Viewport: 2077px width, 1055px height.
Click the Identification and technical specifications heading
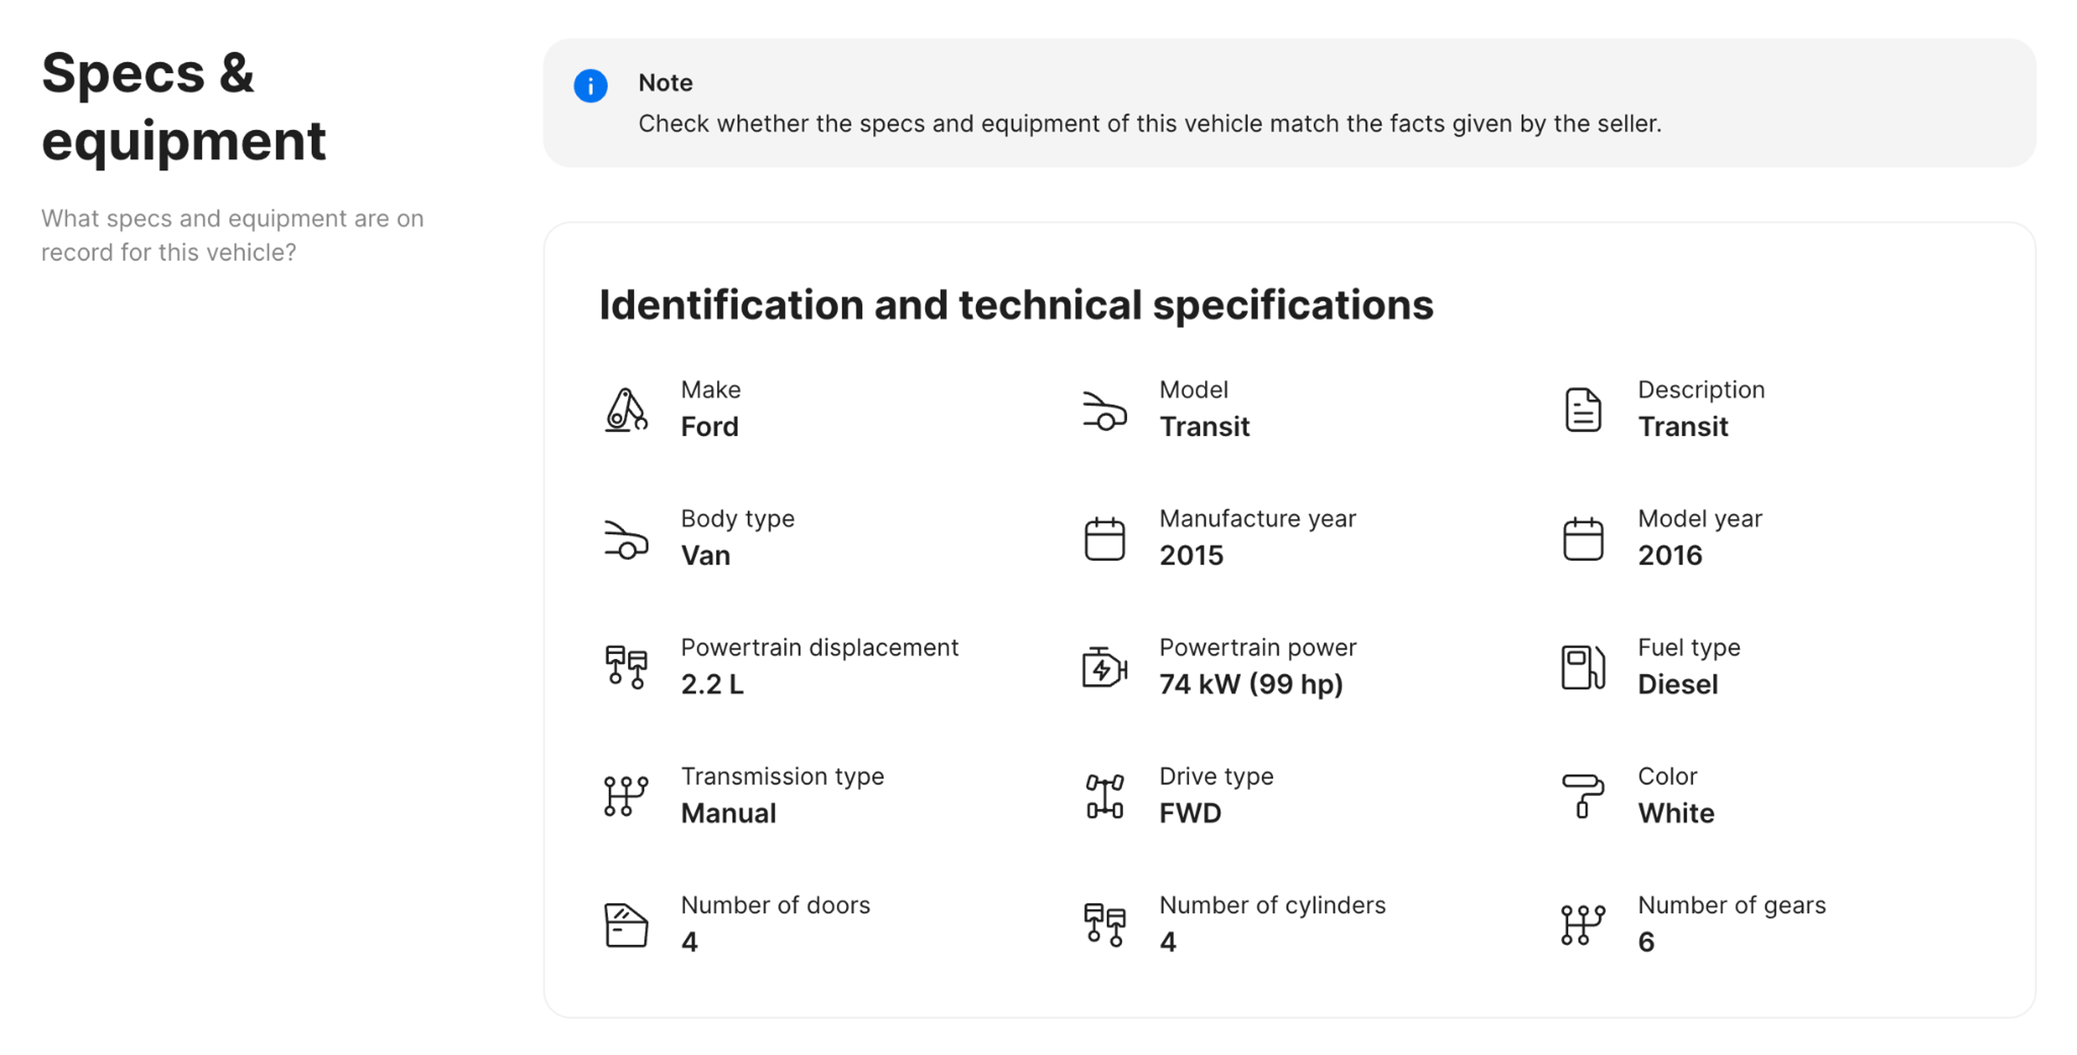(x=1016, y=305)
